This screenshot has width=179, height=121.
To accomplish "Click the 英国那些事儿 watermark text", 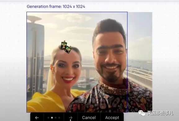I will pos(160,113).
